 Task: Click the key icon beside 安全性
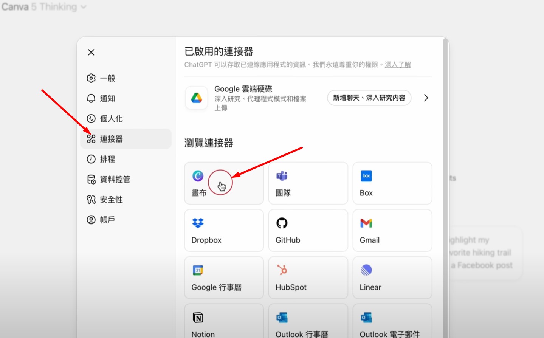91,200
